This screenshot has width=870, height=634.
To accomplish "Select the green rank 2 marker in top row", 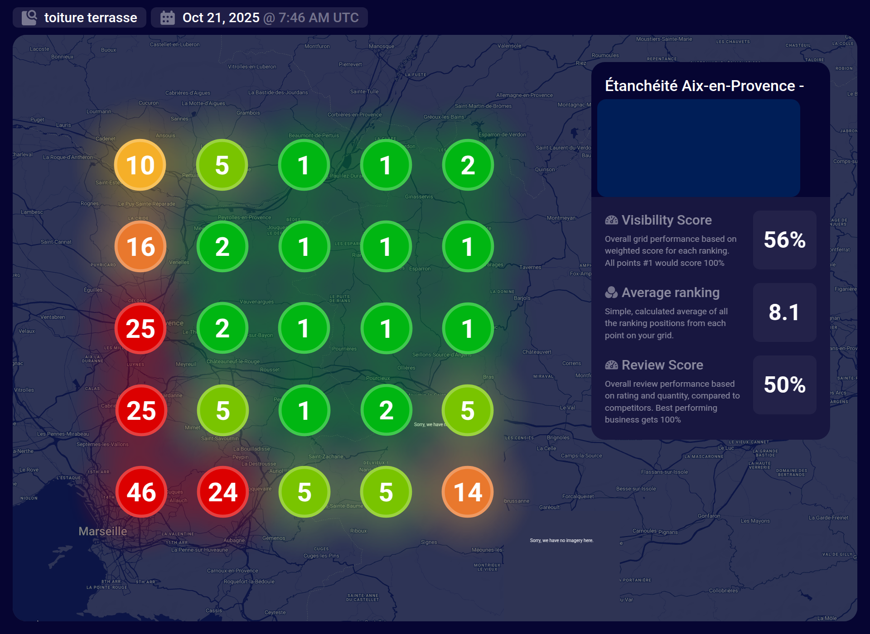I will coord(467,165).
